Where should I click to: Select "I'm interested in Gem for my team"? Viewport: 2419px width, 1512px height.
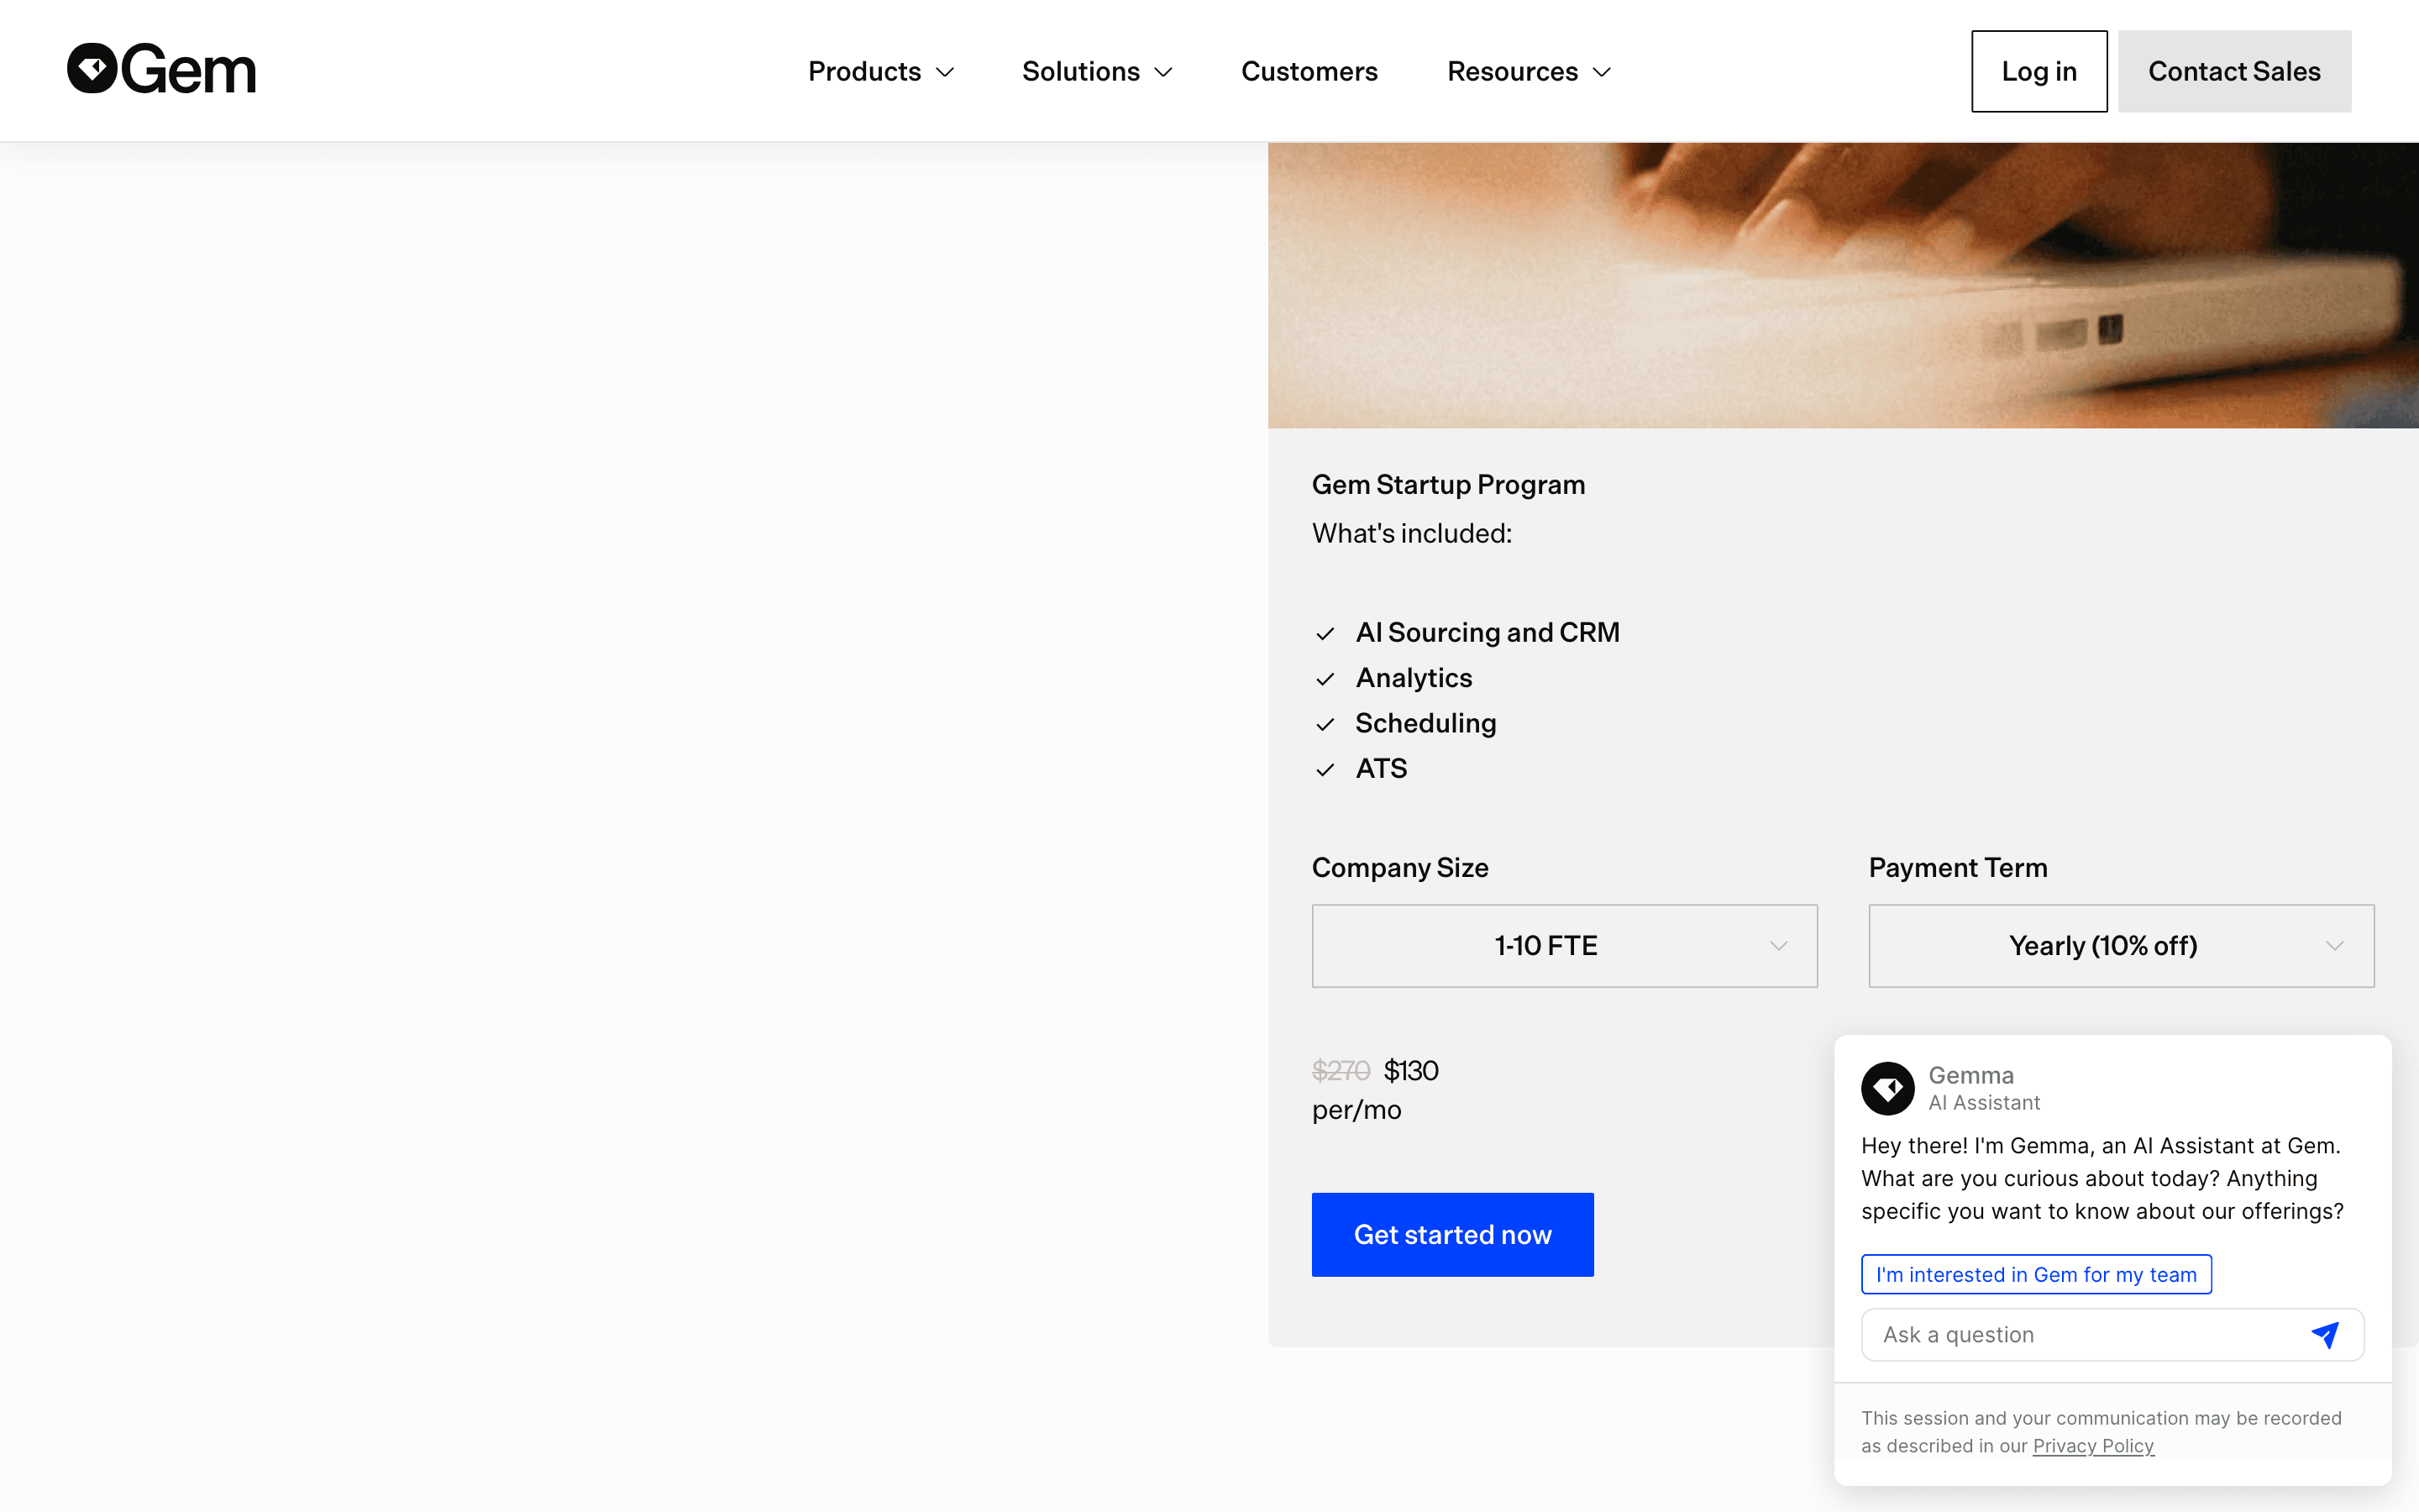tap(2036, 1274)
